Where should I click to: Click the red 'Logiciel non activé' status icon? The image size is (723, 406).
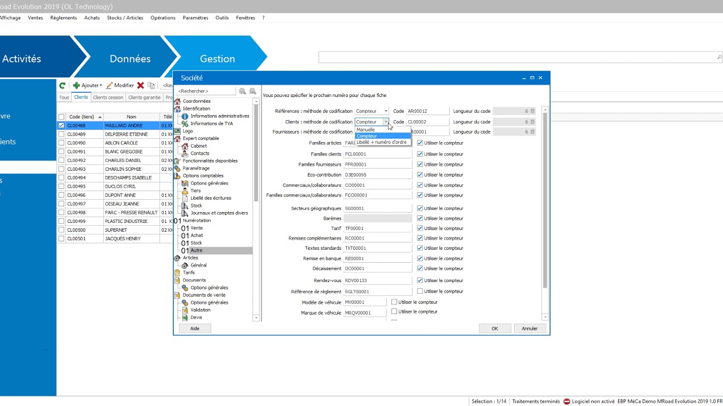point(567,401)
